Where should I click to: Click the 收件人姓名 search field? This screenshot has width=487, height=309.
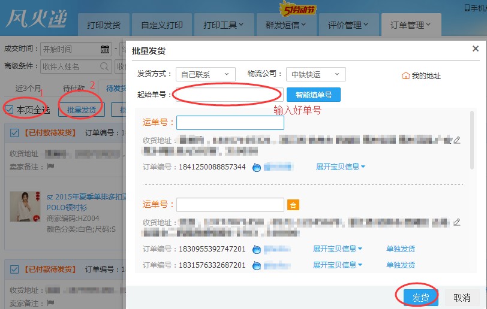point(76,66)
